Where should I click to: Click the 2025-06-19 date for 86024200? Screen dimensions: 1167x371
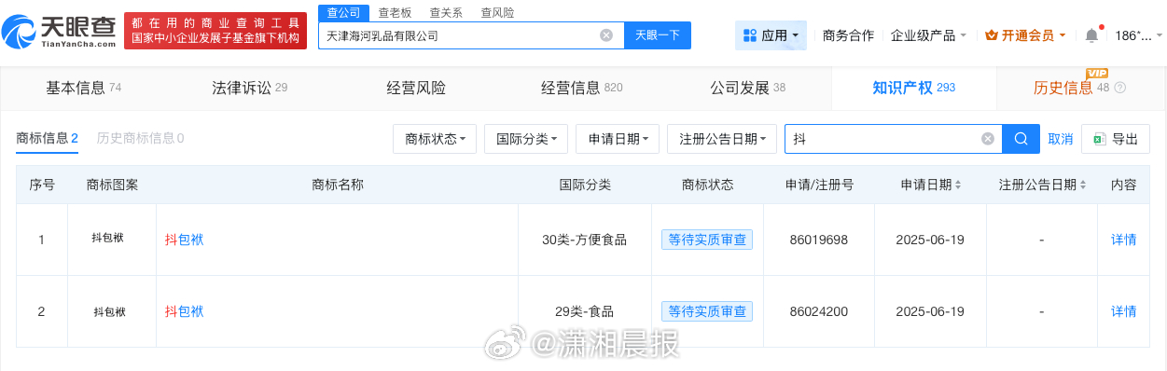[x=930, y=311]
